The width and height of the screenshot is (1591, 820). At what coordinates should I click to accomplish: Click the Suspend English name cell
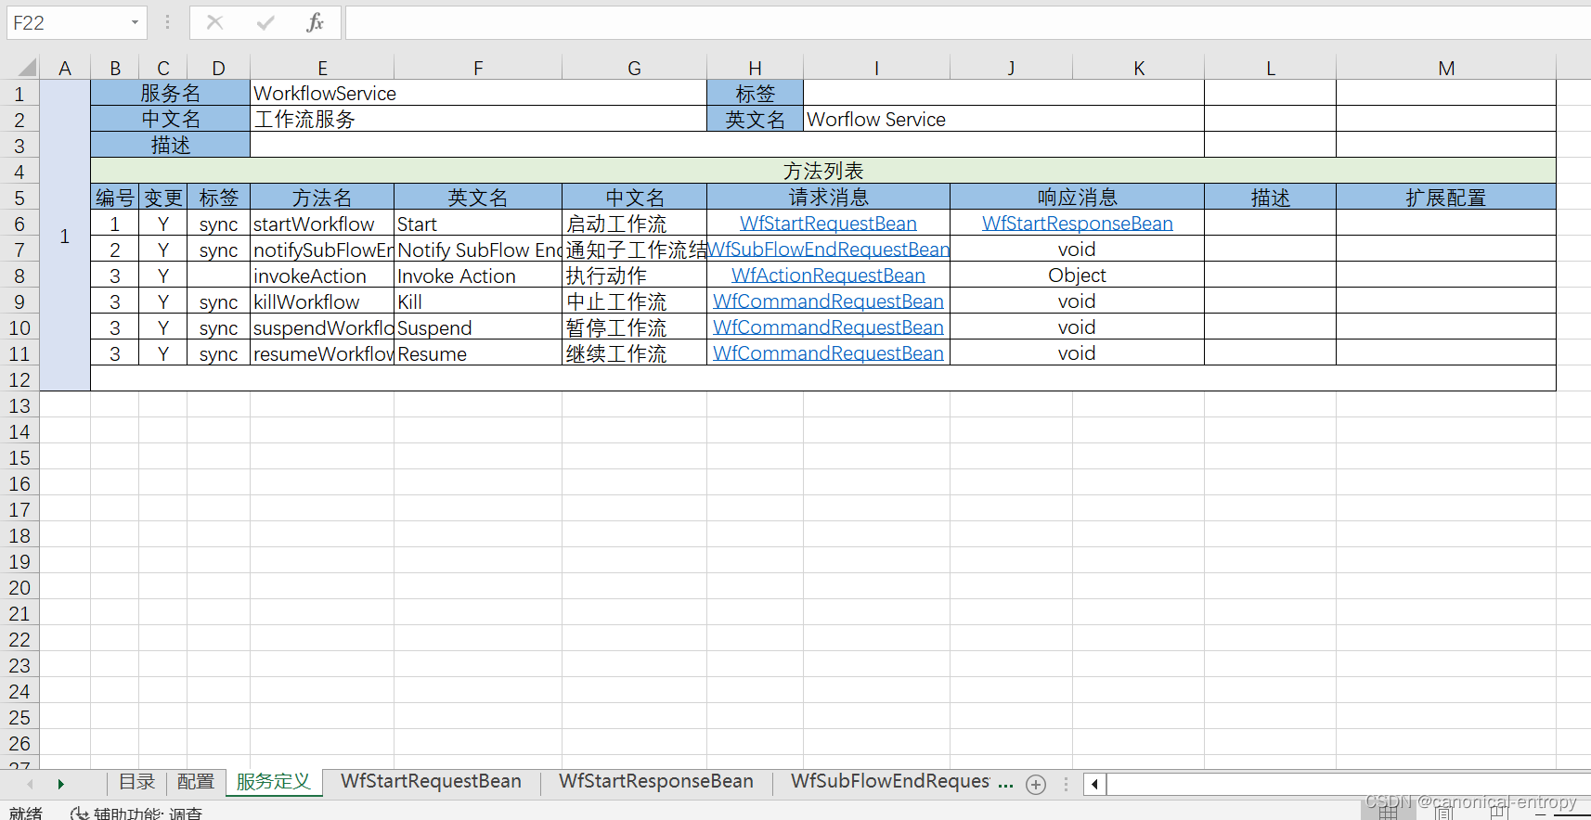click(x=478, y=327)
